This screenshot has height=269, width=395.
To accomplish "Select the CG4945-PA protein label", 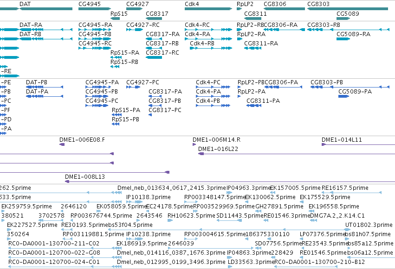I will coord(102,82).
